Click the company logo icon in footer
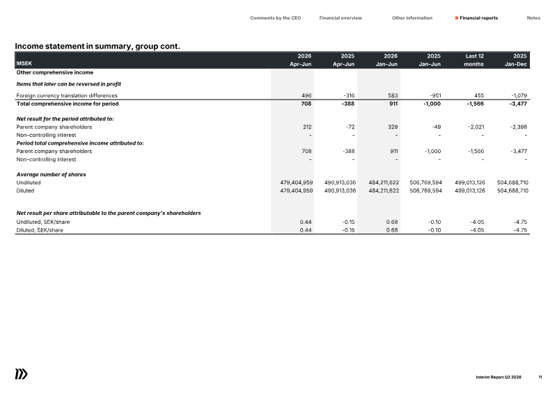Image resolution: width=557 pixels, height=393 pixels. (x=22, y=374)
